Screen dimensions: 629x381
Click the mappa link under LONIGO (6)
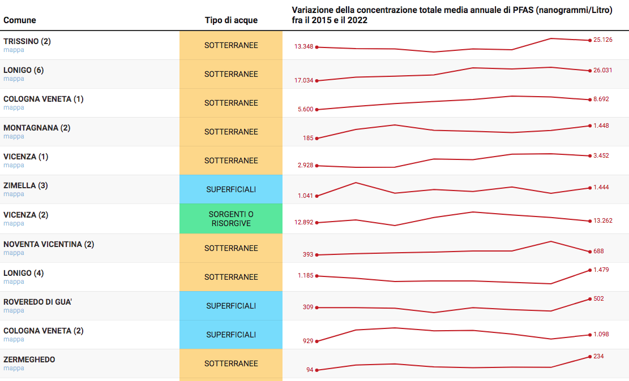14,79
